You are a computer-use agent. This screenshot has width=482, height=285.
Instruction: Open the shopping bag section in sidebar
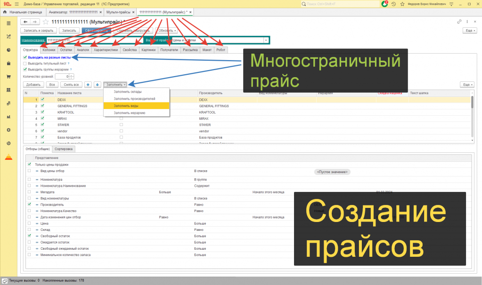tap(8, 63)
